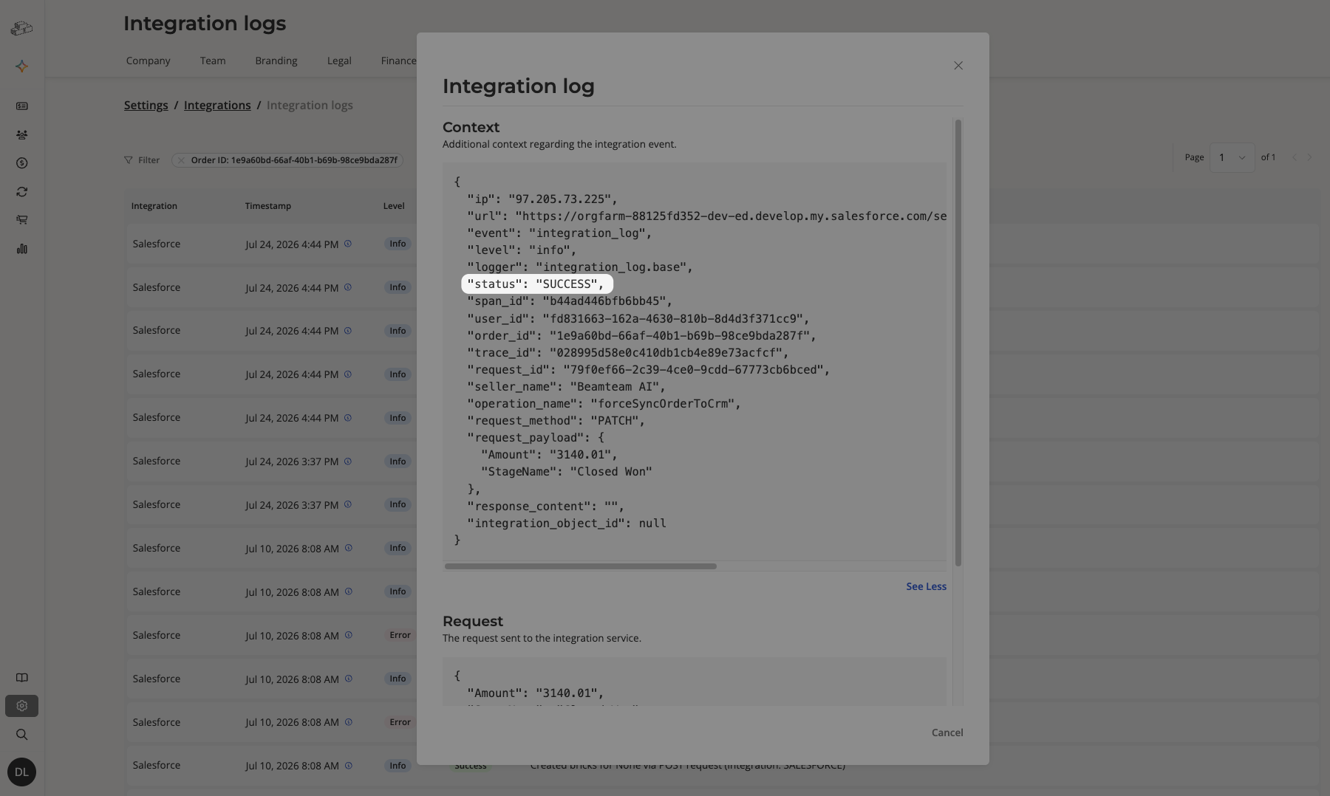1330x796 pixels.
Task: Open the gear settings sidebar icon
Action: [x=21, y=706]
